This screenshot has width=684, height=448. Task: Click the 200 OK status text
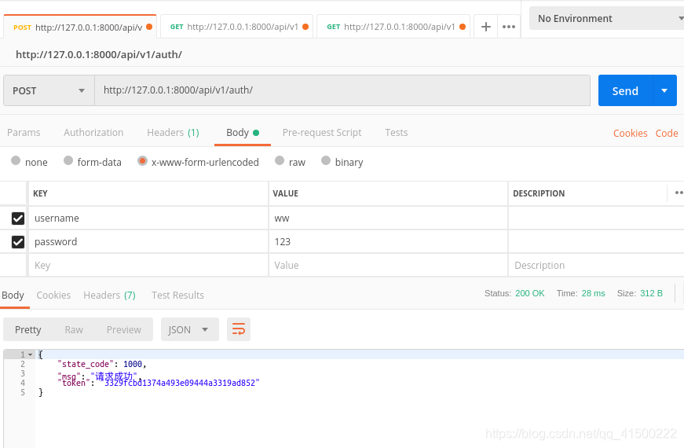[529, 293]
